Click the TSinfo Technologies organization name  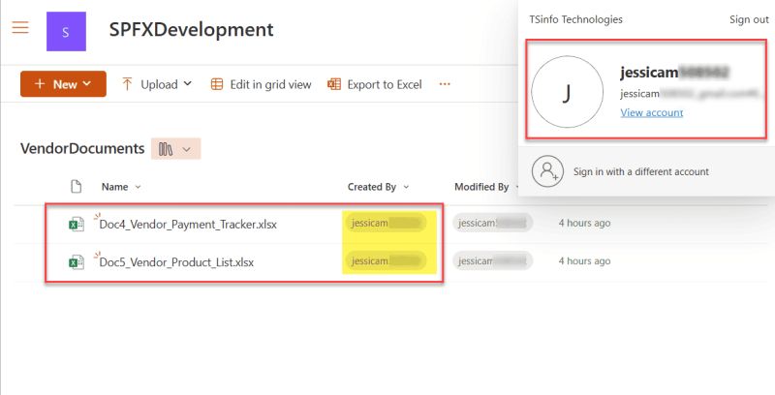575,19
